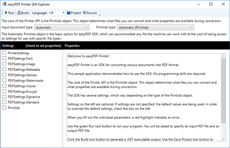
Task: Minimize the SDK Explorer window
Action: 199,4
